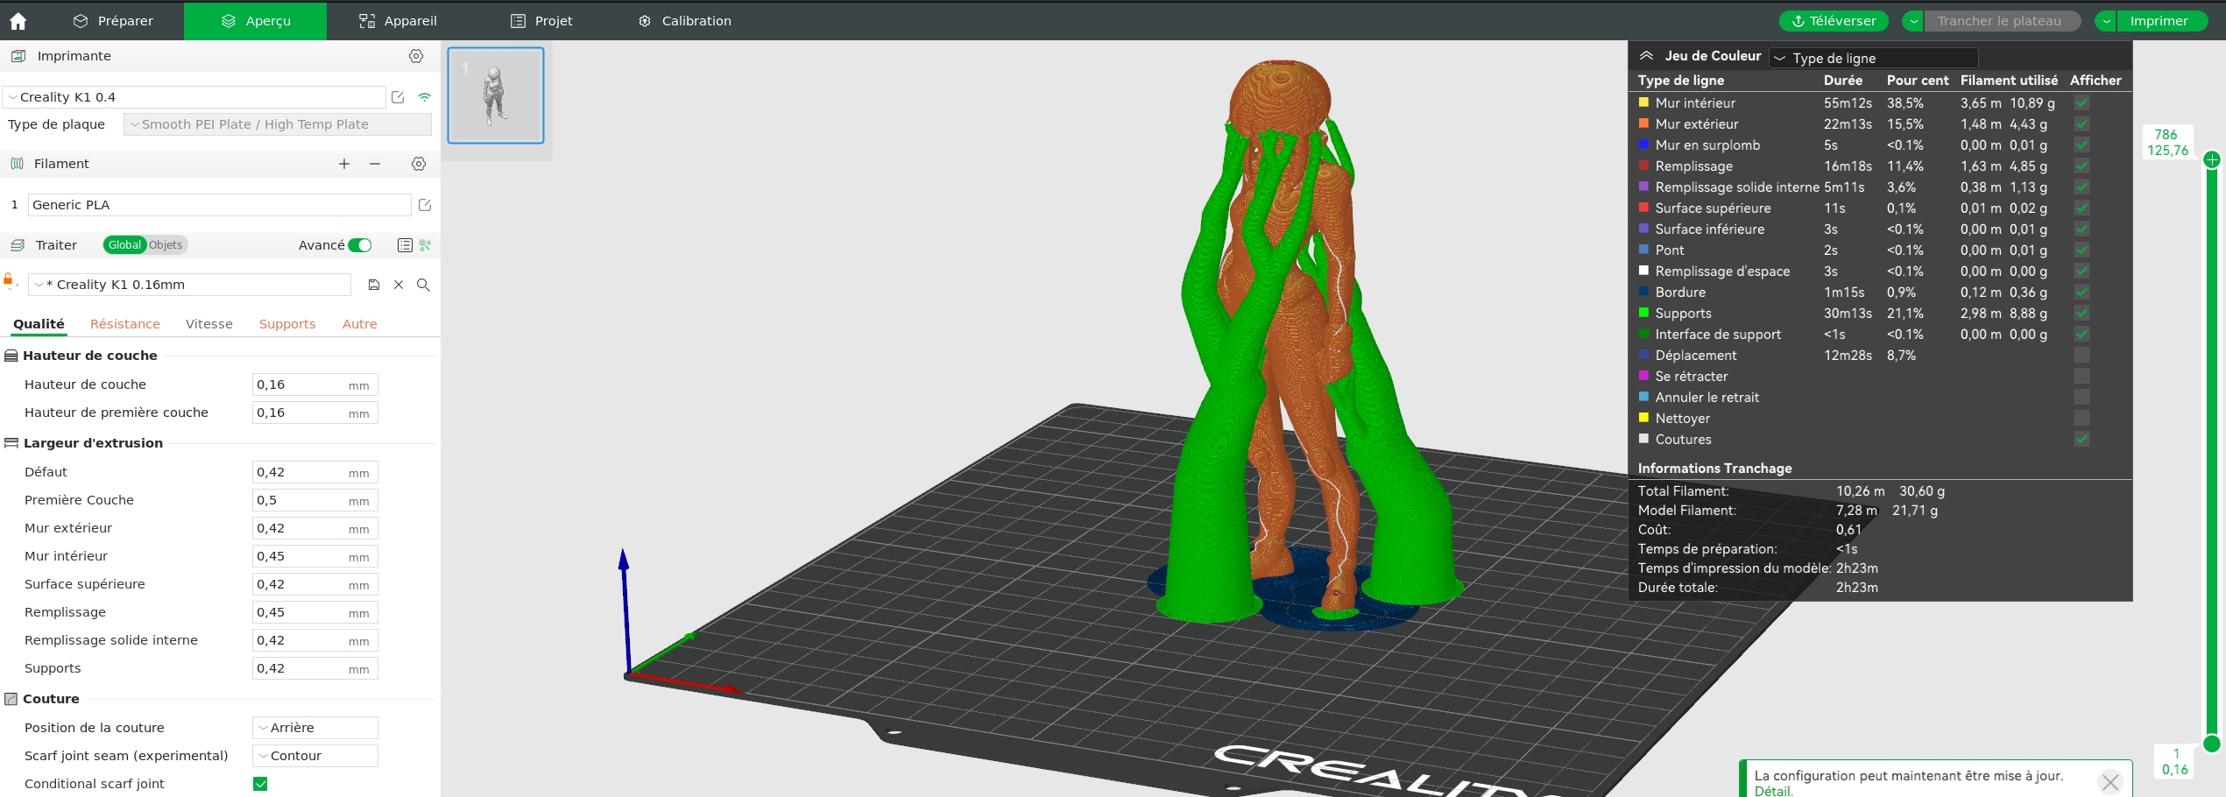Save the process preset
Screen dimensions: 2226x797
coord(374,285)
